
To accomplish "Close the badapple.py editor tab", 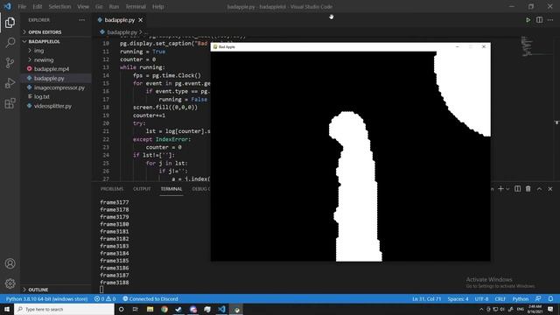I will (140, 20).
